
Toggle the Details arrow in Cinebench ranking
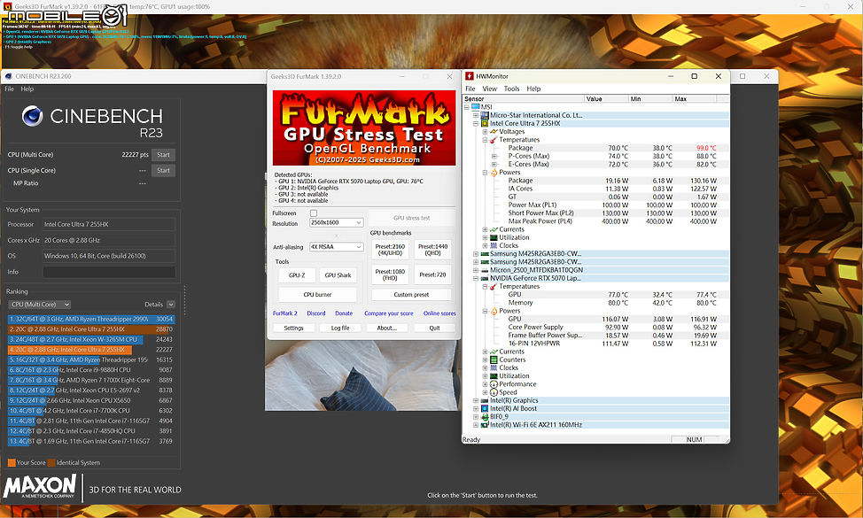[171, 305]
